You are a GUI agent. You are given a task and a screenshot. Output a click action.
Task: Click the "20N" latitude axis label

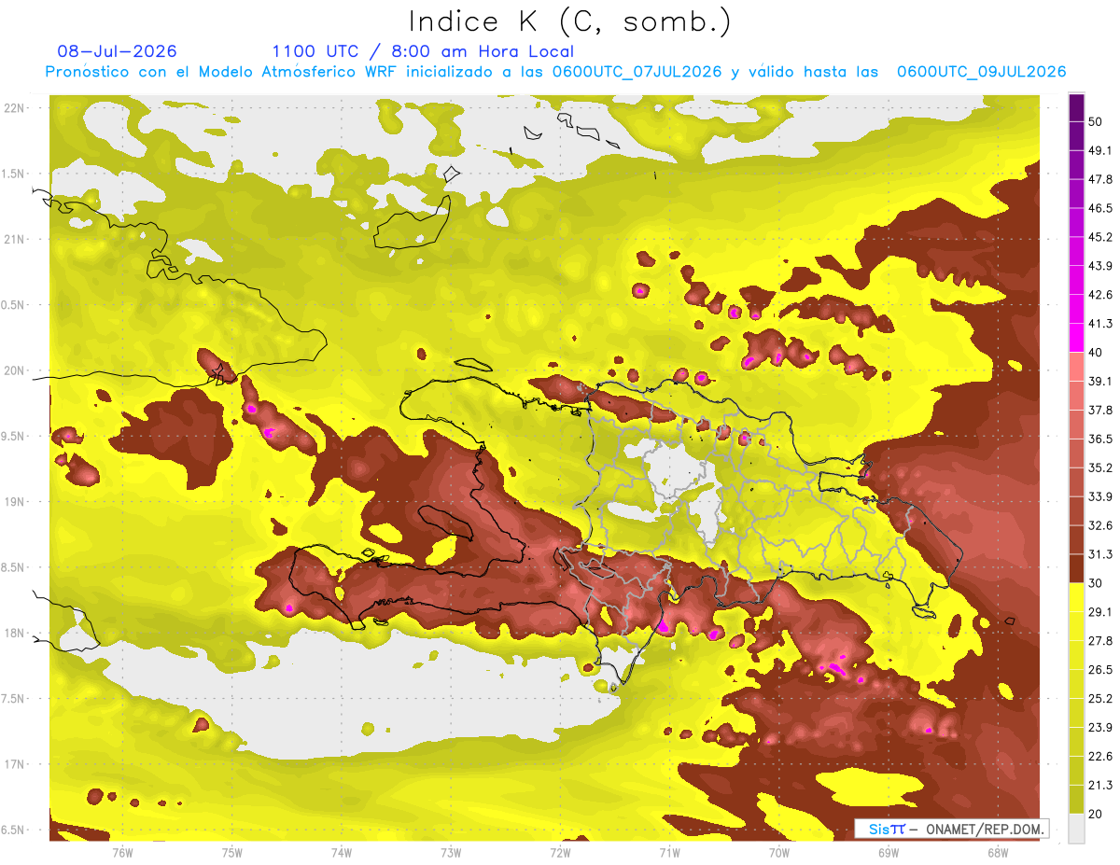15,370
